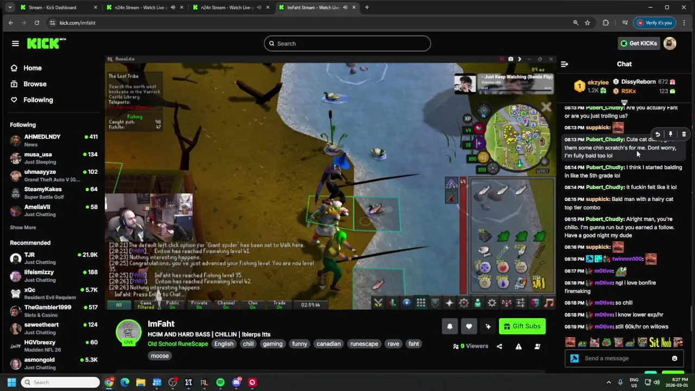
Task: Open the browser tab search dropdown
Action: pos(10,8)
